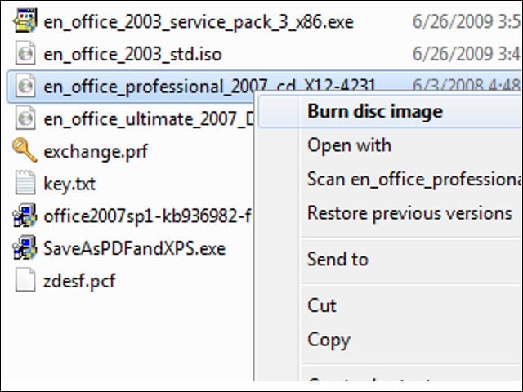Click the zdesf.pcf blank file icon

pos(25,279)
